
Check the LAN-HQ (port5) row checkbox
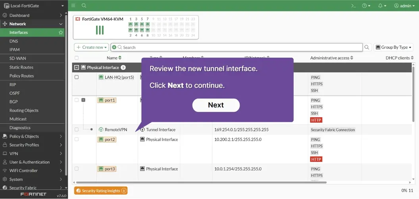click(x=77, y=77)
